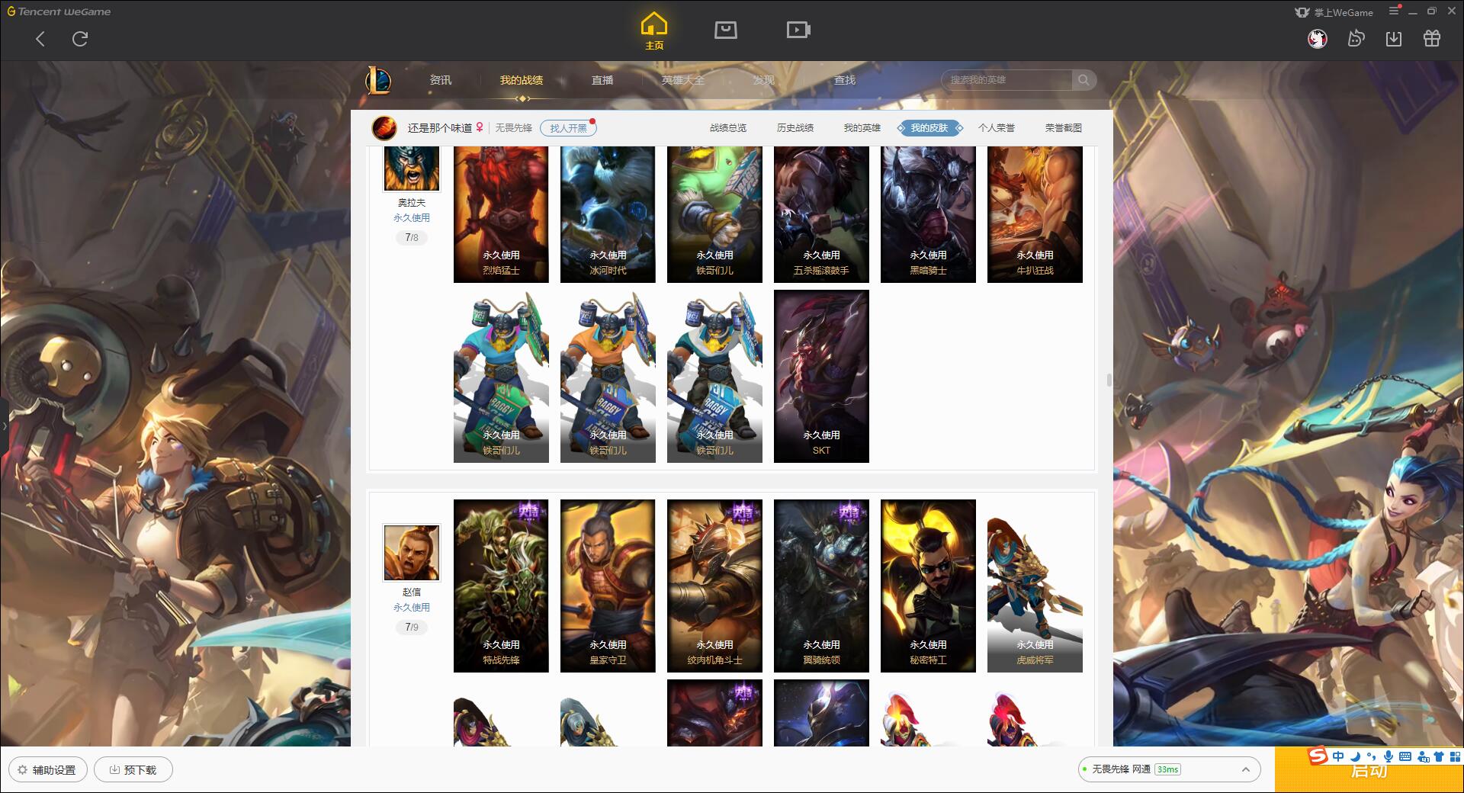Open the 个人荣誉 sub-tab
Viewport: 1464px width, 793px height.
[x=997, y=128]
